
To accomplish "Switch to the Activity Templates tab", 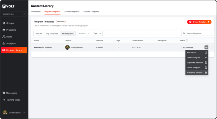I will coord(72,12).
